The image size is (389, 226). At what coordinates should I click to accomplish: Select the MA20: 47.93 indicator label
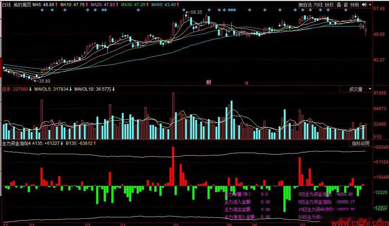pyautogui.click(x=103, y=4)
